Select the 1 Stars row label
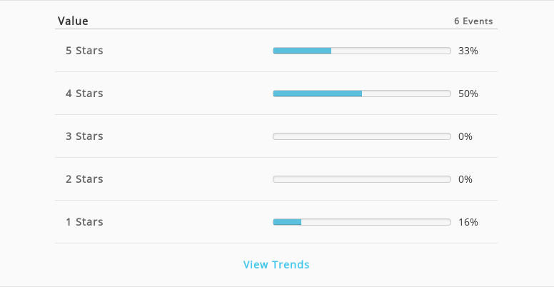 [x=84, y=222]
